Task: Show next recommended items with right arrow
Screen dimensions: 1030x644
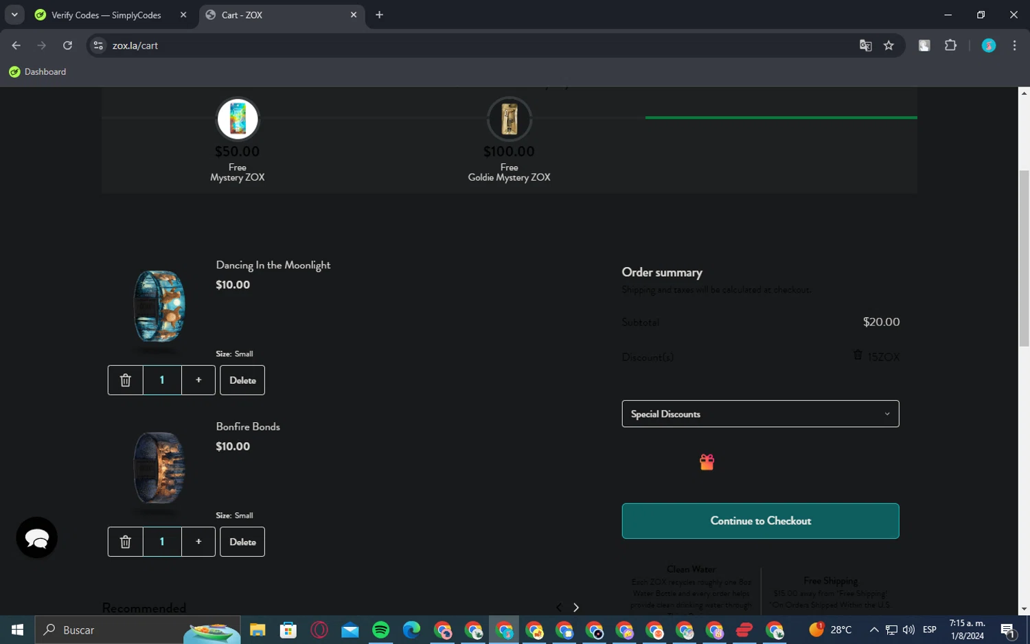Action: pyautogui.click(x=576, y=608)
